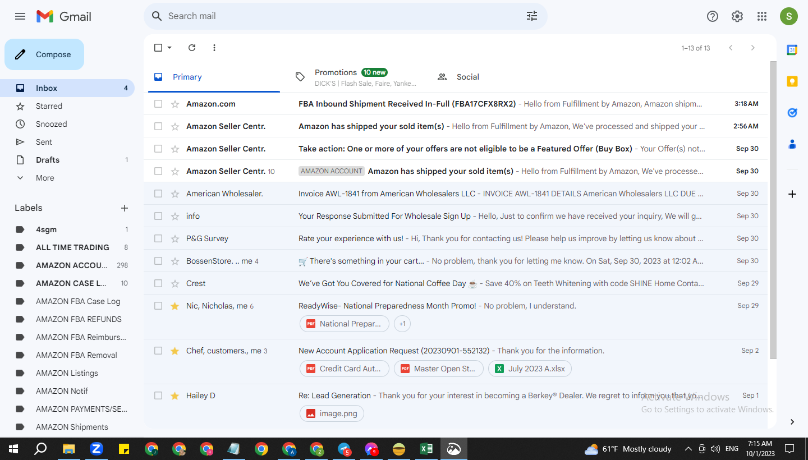Open select-all dropdown arrow

point(169,48)
